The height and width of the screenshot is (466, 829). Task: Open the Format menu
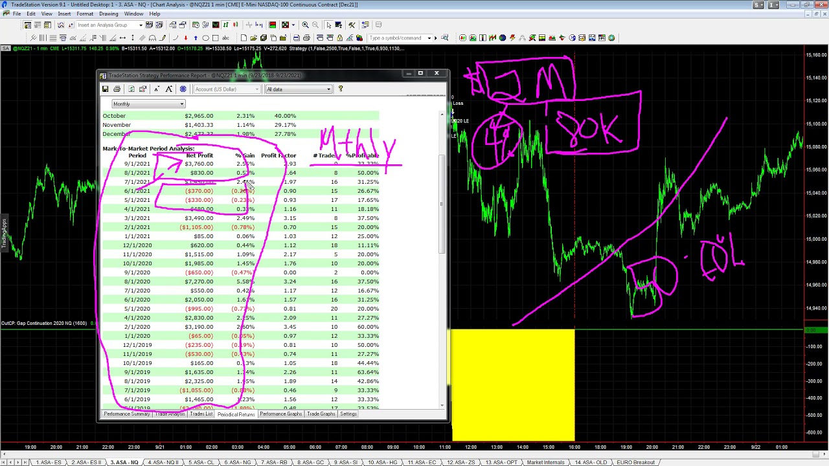85,14
